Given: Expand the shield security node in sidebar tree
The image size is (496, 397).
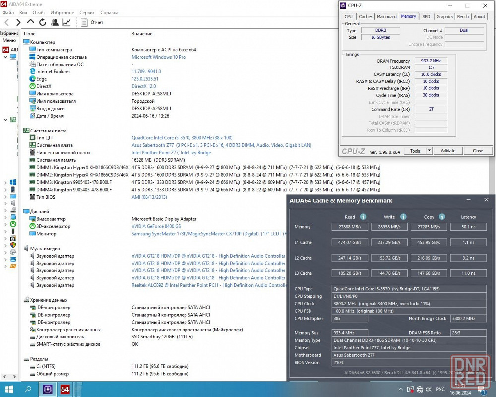Looking at the screenshot, I should coord(5,245).
